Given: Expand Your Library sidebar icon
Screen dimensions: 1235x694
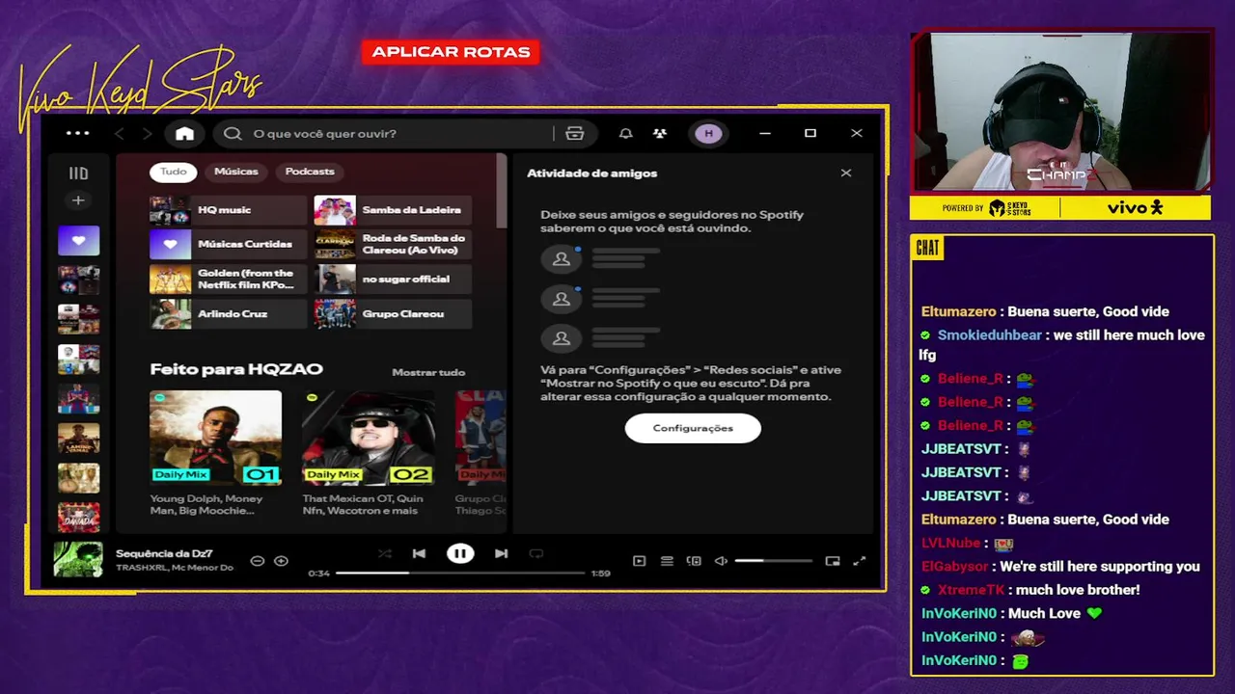Looking at the screenshot, I should pyautogui.click(x=78, y=173).
